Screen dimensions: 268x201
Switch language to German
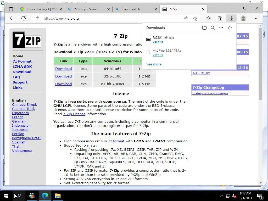pyautogui.click(x=19, y=121)
